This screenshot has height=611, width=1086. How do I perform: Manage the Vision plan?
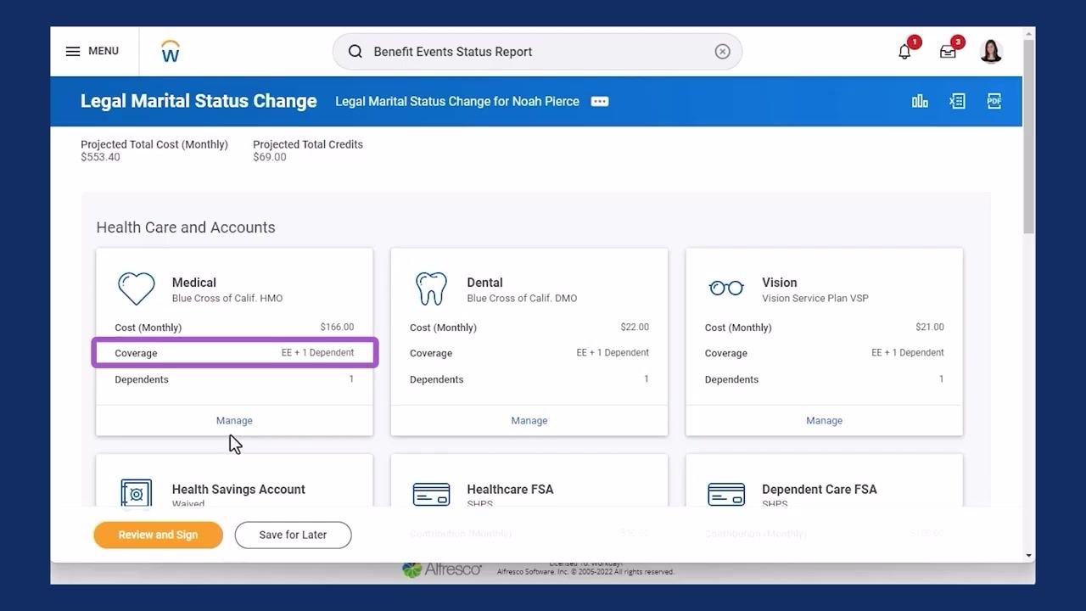pyautogui.click(x=824, y=420)
